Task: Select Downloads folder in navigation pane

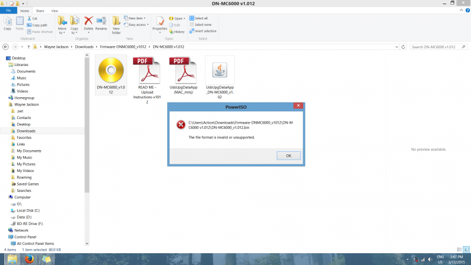Action: [23, 131]
